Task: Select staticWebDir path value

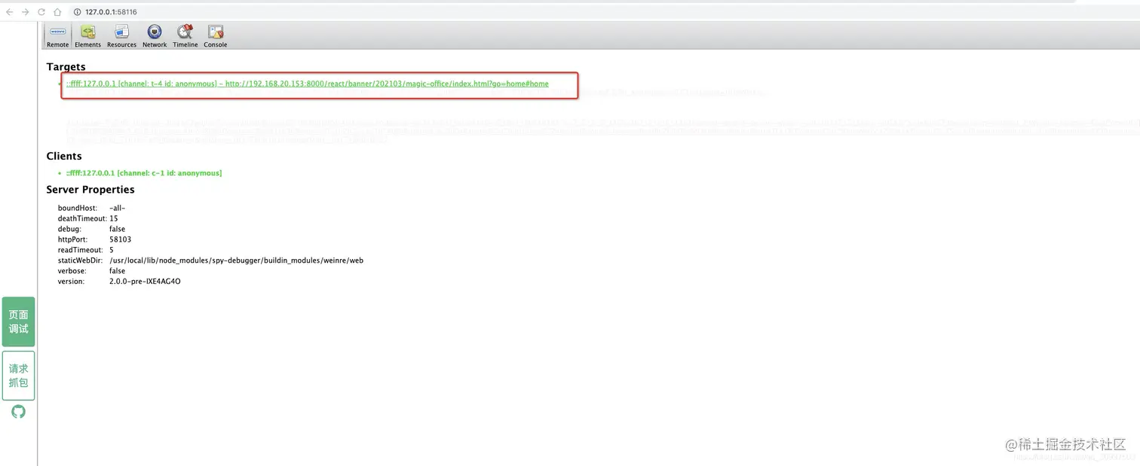Action: click(237, 260)
